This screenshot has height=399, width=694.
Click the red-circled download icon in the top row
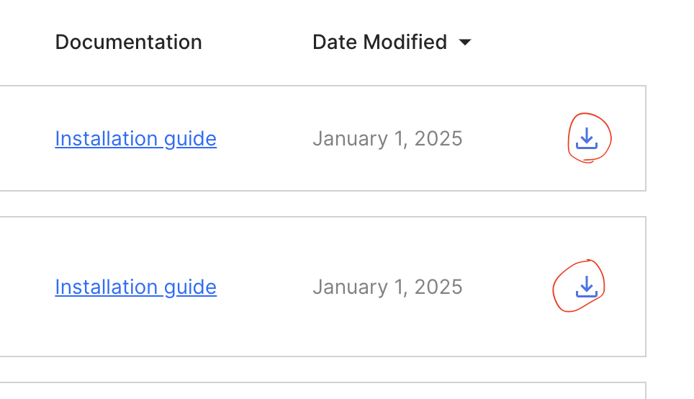(x=587, y=138)
